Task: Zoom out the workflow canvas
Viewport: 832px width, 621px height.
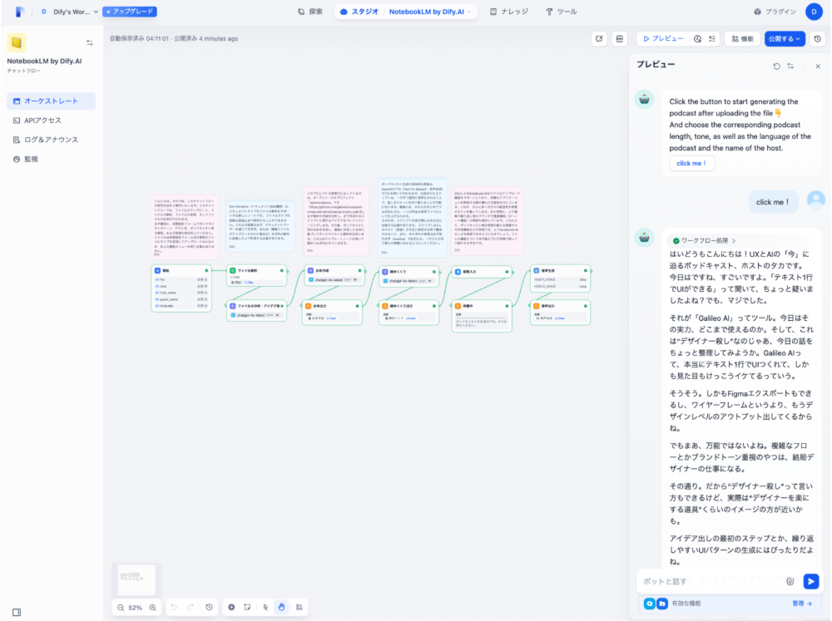Action: 121,608
